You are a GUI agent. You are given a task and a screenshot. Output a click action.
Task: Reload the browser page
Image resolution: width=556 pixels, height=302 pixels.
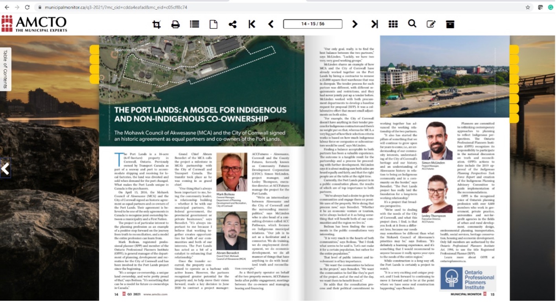click(27, 7)
